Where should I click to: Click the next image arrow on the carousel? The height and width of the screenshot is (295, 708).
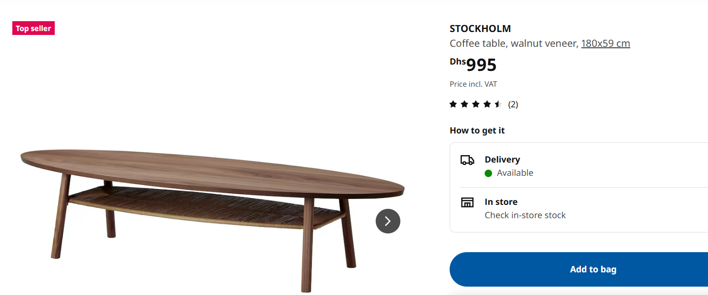[x=388, y=221]
